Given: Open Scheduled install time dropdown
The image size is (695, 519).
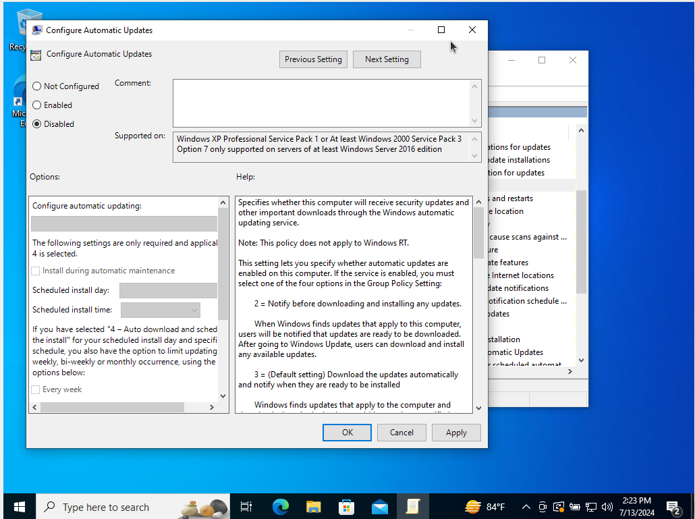Looking at the screenshot, I should (x=161, y=310).
